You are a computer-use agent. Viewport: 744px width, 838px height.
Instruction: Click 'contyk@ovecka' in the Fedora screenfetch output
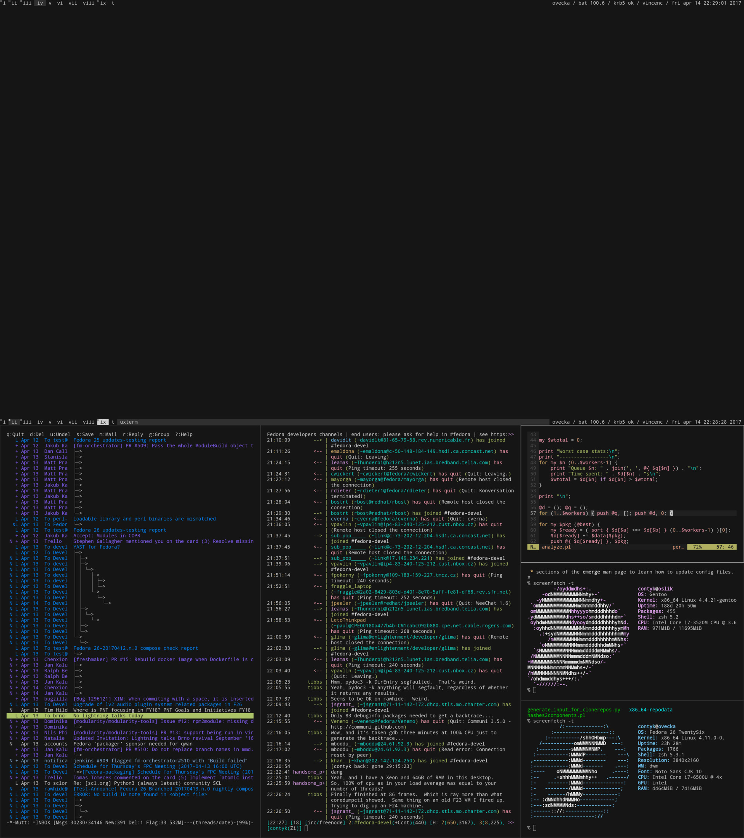(x=656, y=727)
